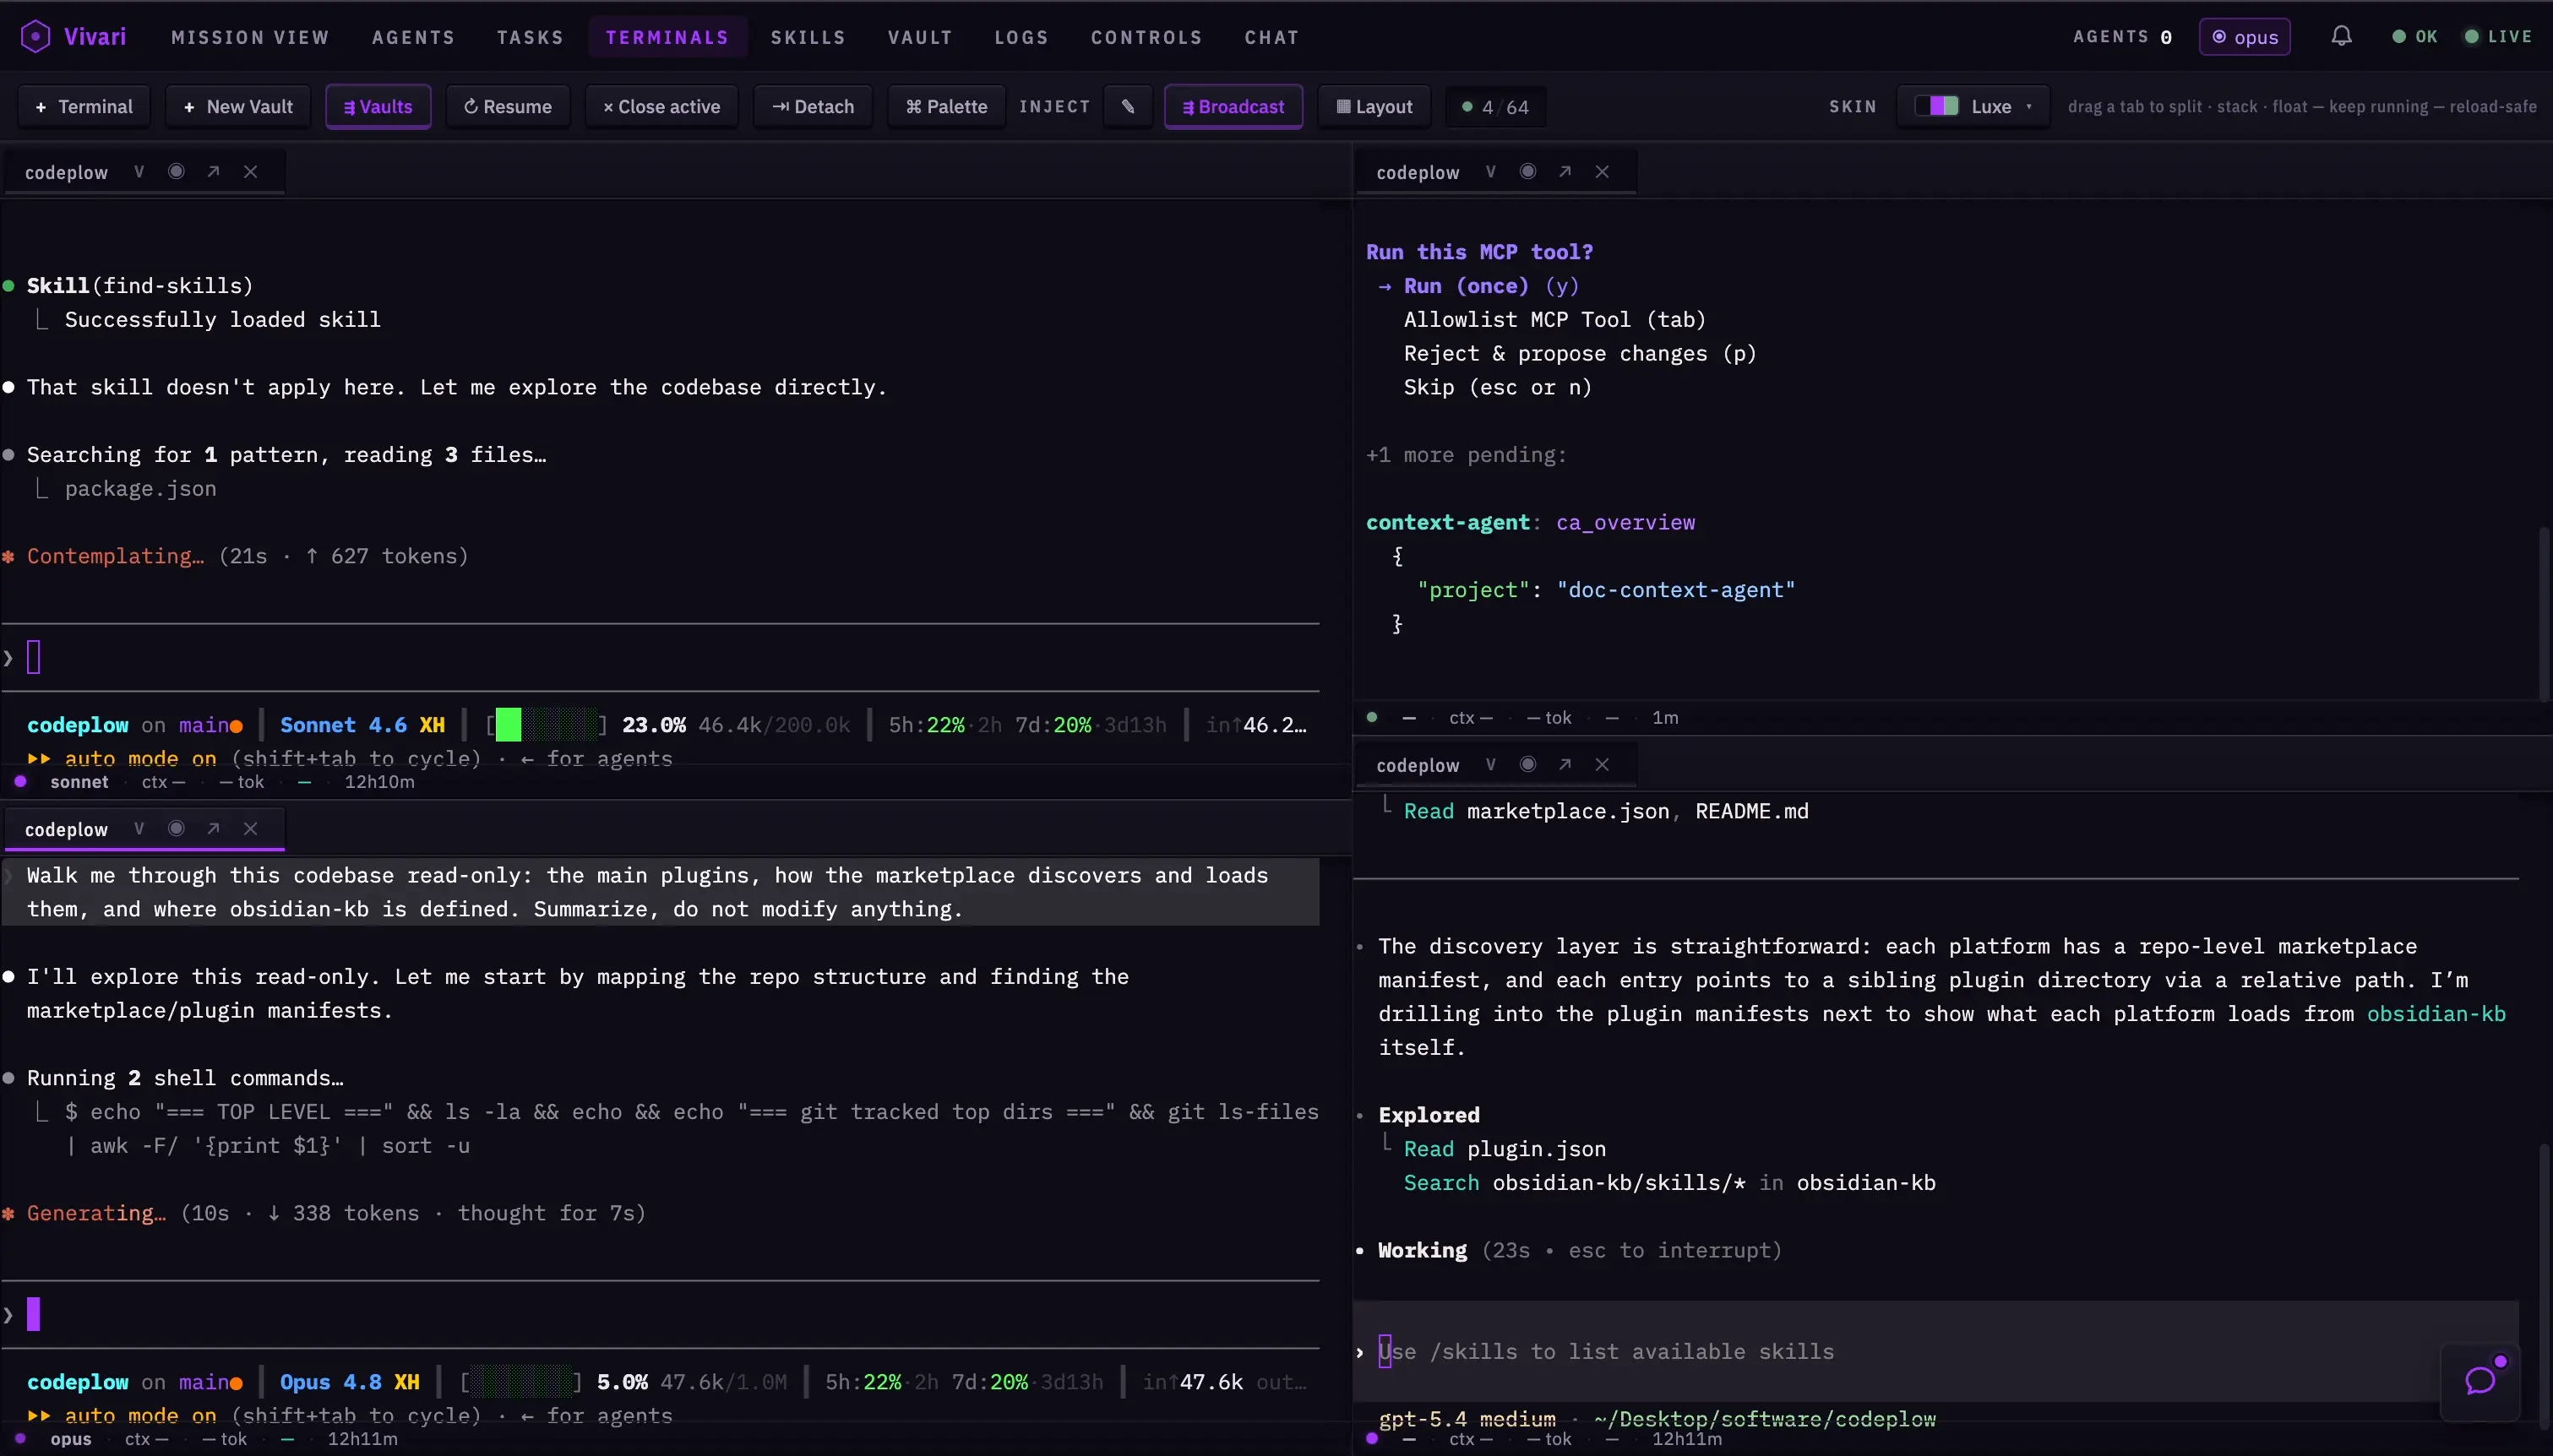Click Close active button
2553x1456 pixels.
point(661,106)
